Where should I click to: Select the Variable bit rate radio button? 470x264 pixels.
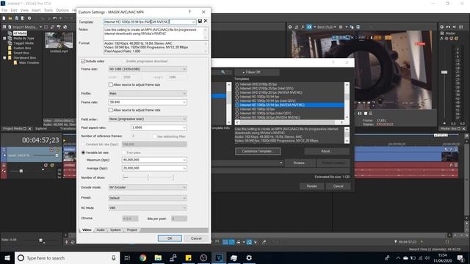click(x=83, y=153)
